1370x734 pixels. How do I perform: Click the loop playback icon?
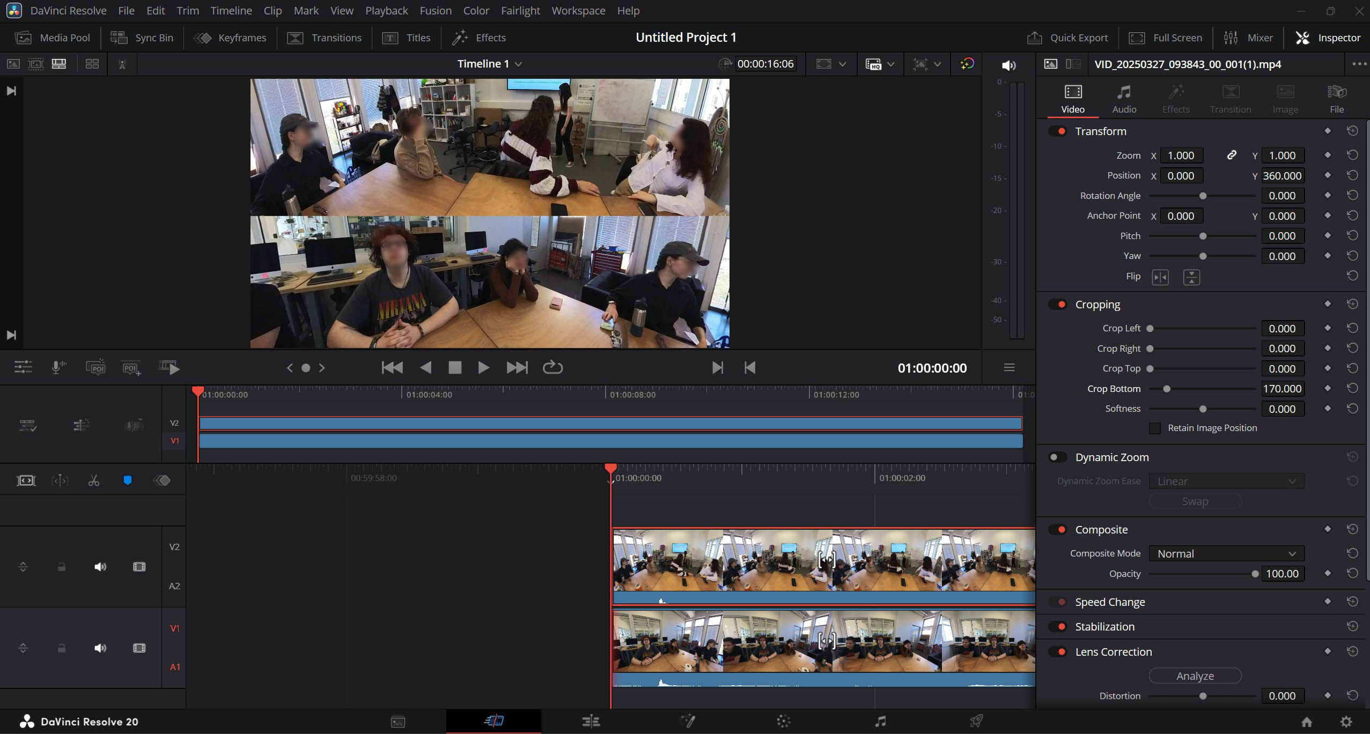(553, 368)
